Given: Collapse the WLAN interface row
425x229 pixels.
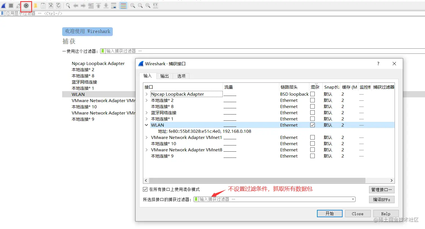Looking at the screenshot, I should 147,125.
